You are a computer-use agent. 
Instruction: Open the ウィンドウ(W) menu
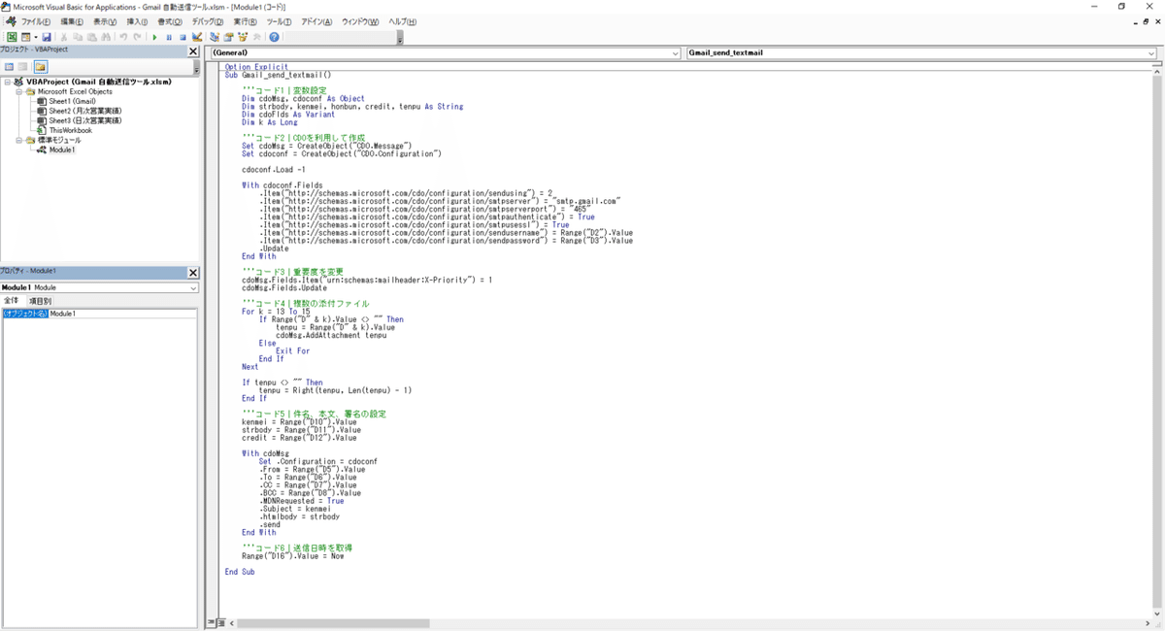pyautogui.click(x=361, y=21)
